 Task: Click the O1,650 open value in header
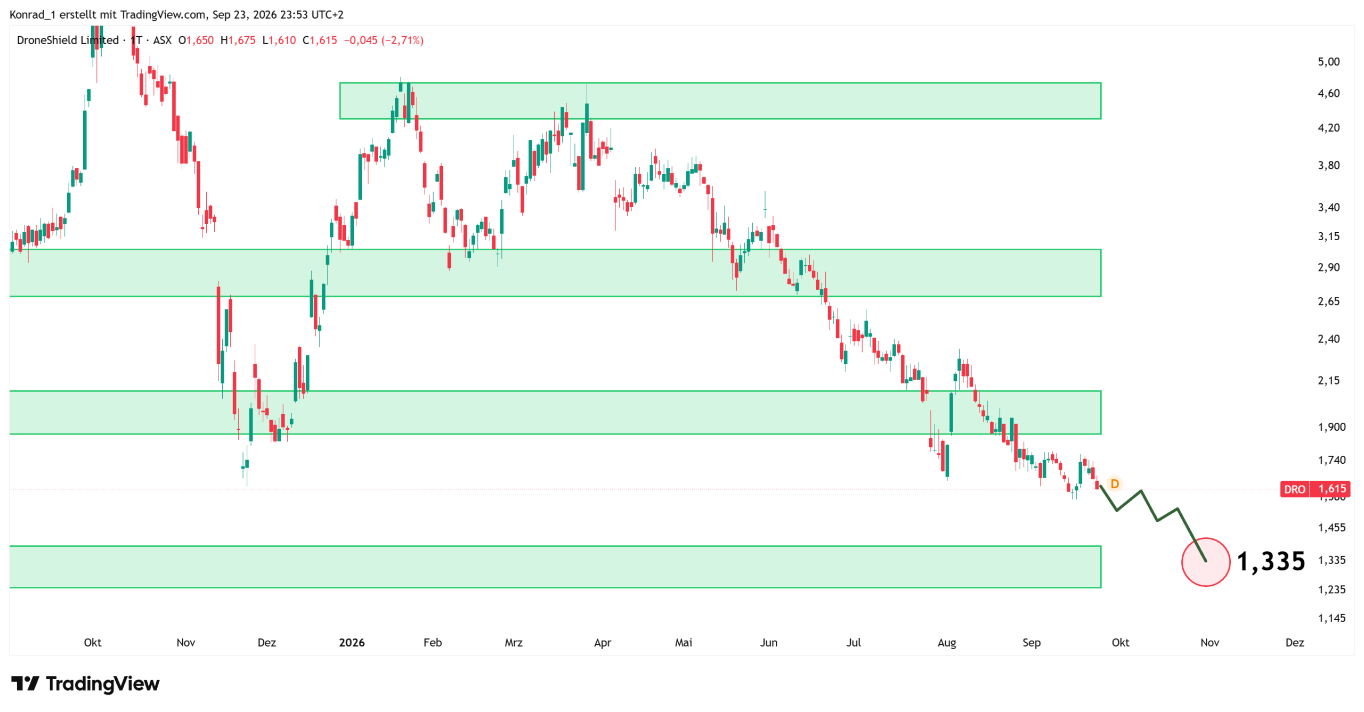tap(196, 40)
